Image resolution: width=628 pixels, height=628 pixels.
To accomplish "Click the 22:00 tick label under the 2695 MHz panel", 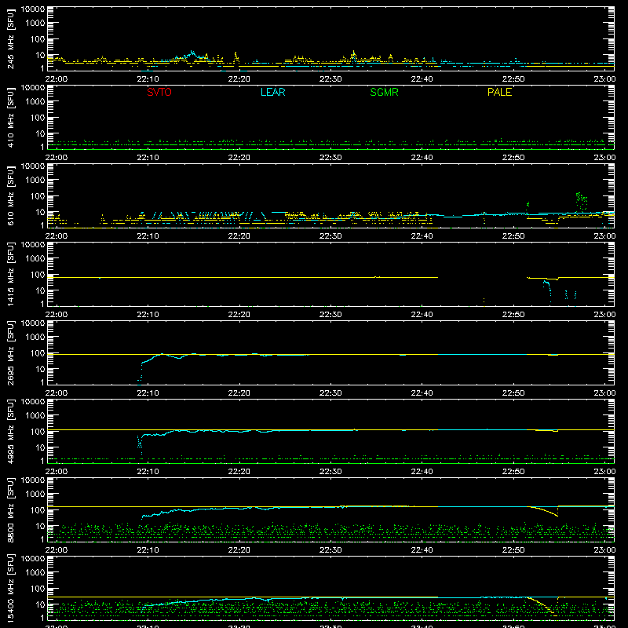I will point(56,393).
